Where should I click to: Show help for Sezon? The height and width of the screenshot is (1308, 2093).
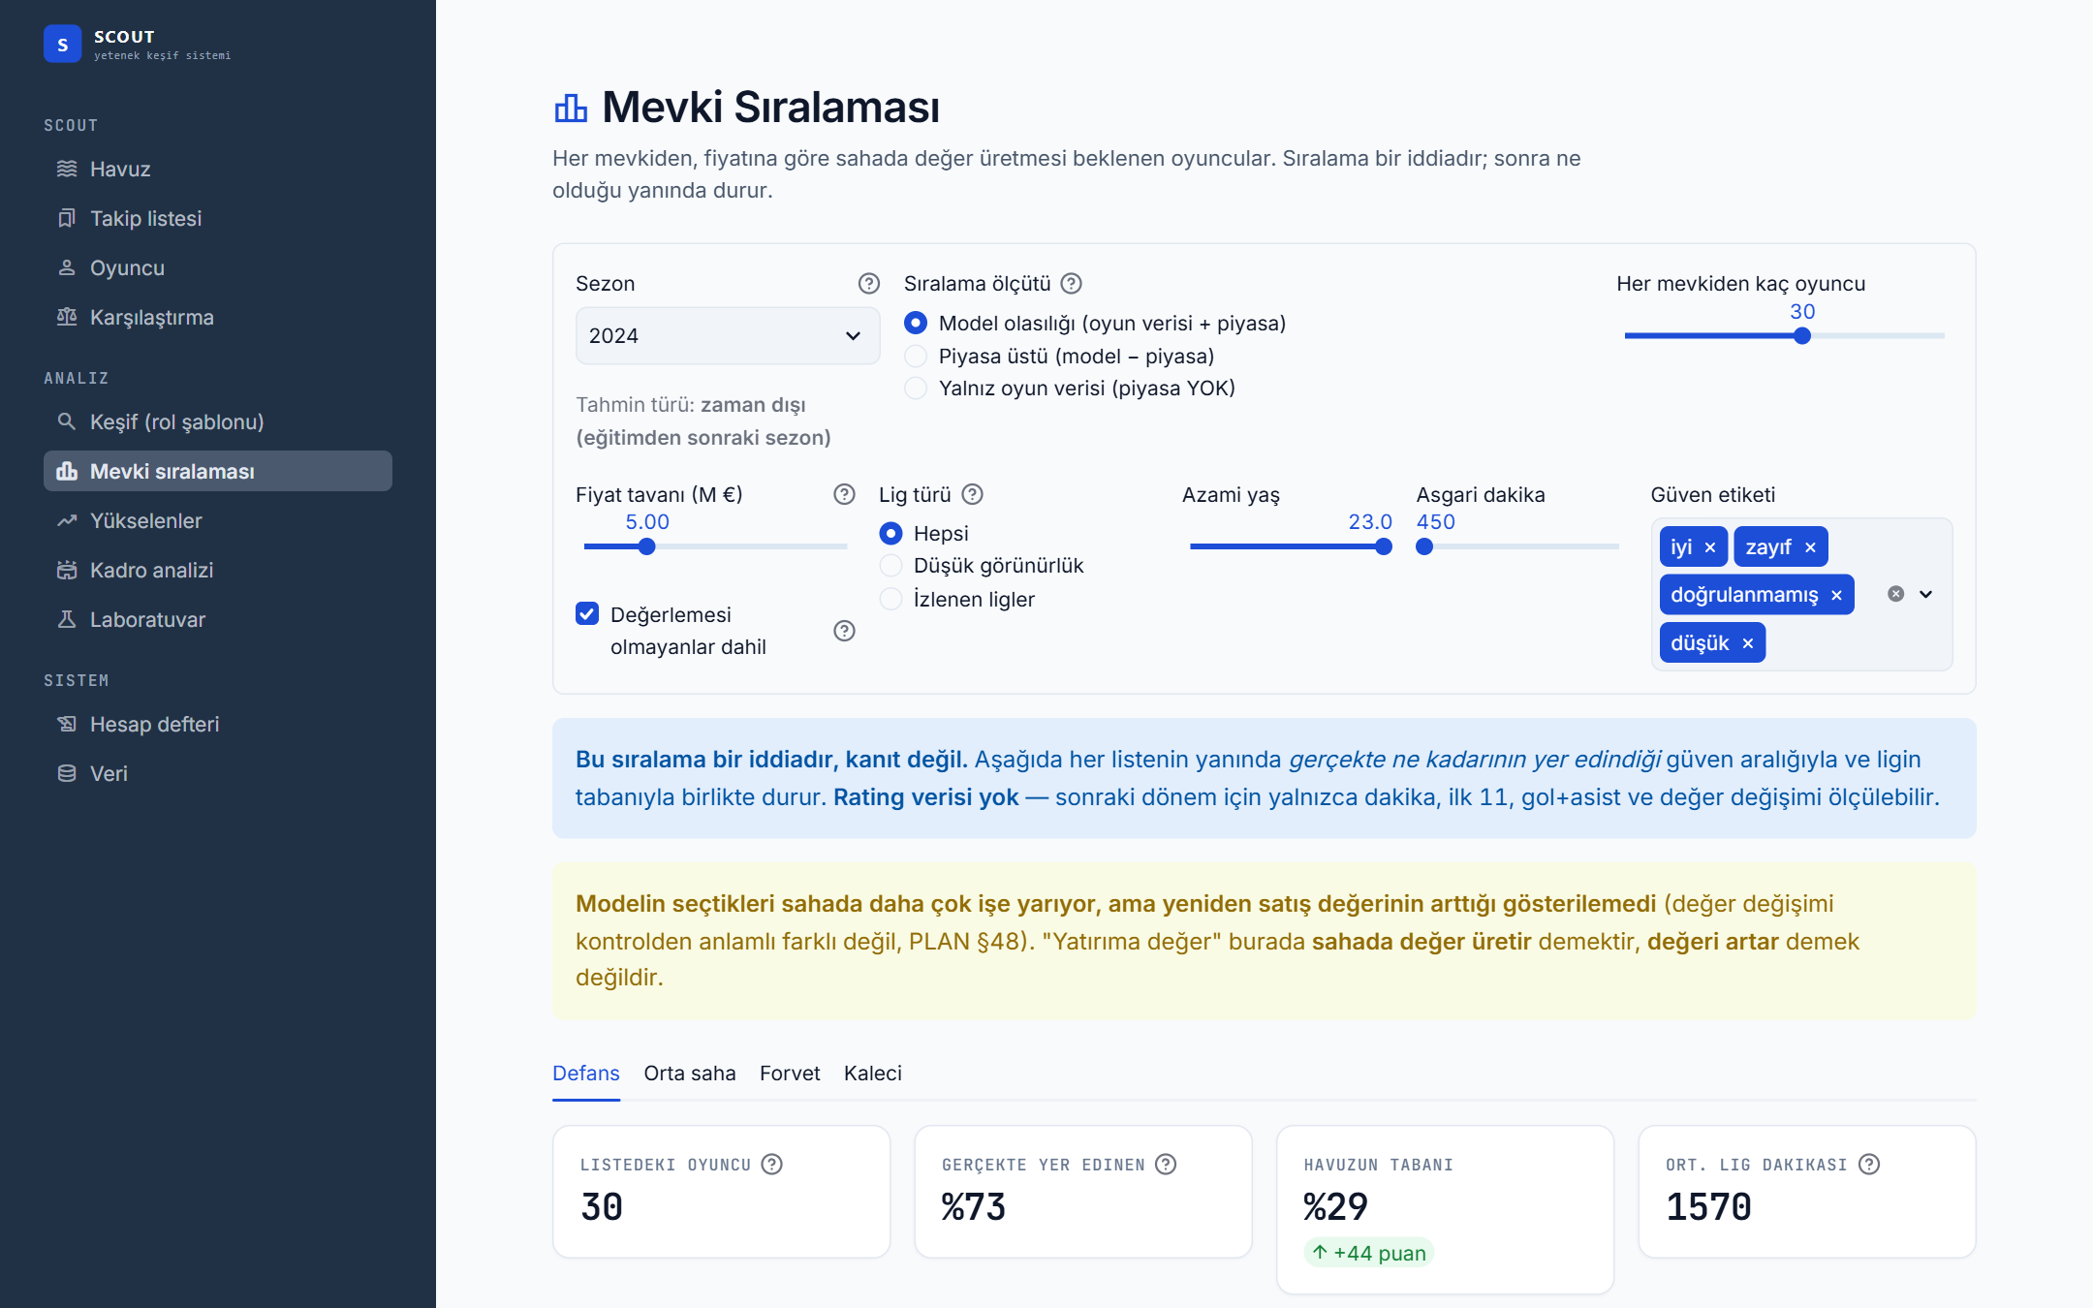click(x=868, y=283)
